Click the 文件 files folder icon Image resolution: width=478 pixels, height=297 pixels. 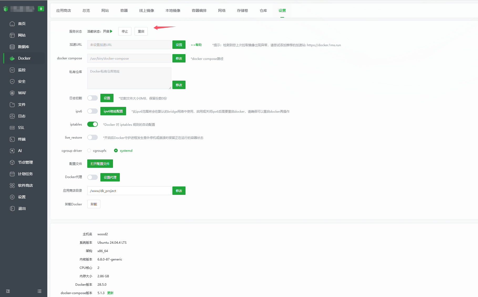click(12, 105)
